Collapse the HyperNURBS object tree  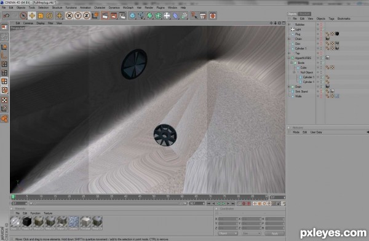290,58
